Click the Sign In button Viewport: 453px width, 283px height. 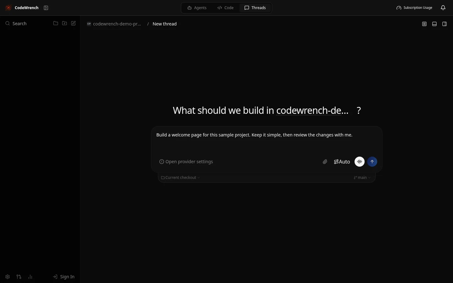point(64,277)
